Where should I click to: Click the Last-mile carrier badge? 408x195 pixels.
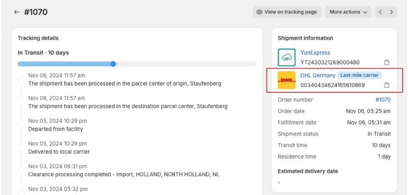tap(359, 75)
